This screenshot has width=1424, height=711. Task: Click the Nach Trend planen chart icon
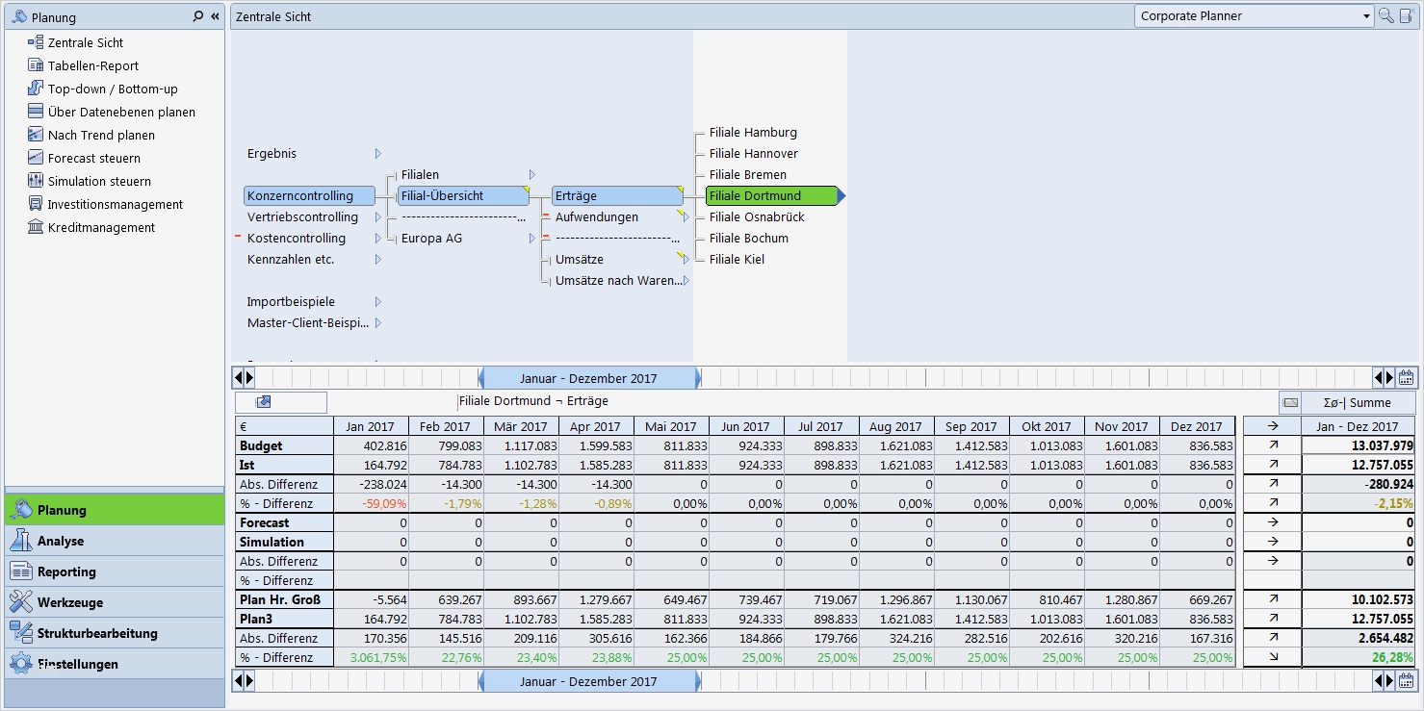pos(36,135)
